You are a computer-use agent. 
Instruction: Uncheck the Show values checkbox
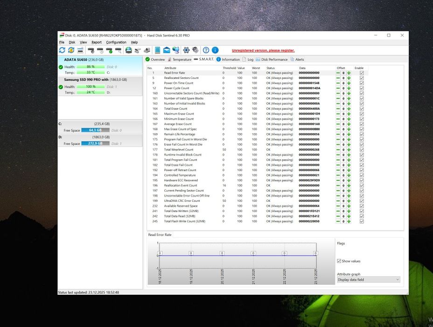click(x=339, y=261)
